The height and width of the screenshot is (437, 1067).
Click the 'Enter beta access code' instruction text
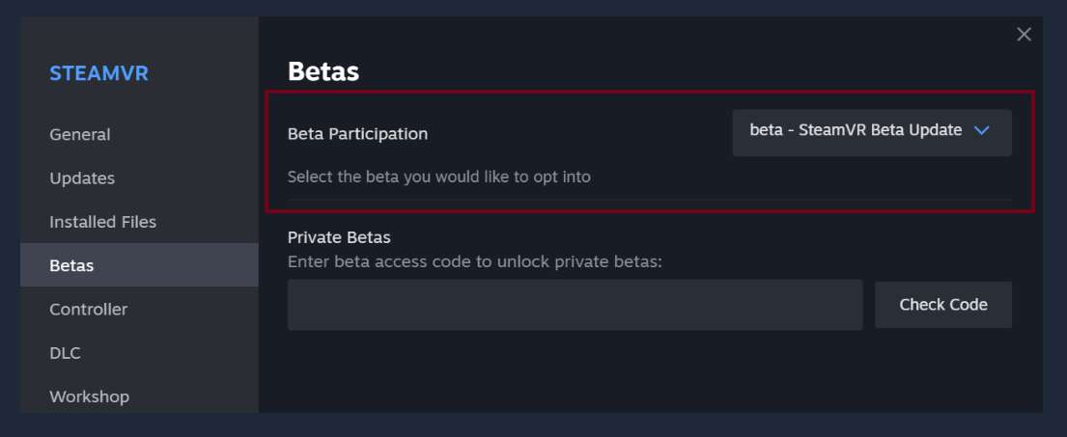[474, 261]
